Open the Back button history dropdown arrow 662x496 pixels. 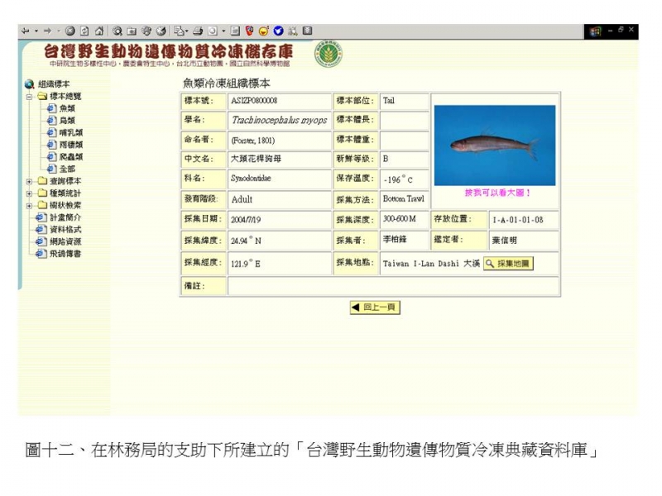(36, 31)
